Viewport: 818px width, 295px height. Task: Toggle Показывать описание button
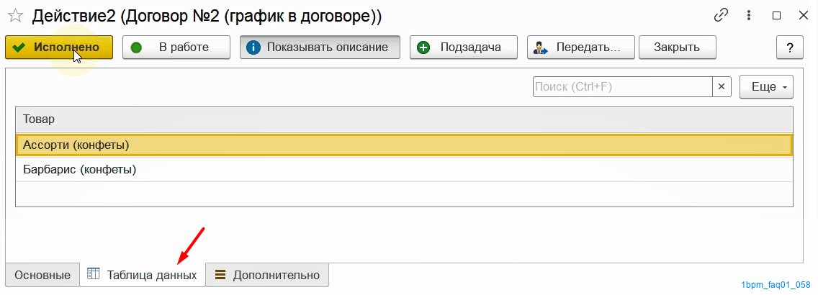320,47
